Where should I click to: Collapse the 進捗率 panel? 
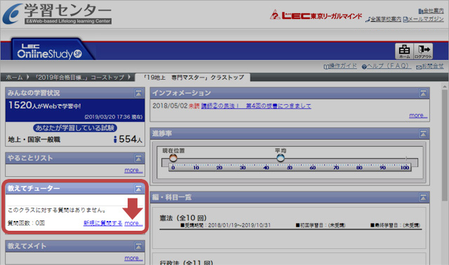coord(423,134)
